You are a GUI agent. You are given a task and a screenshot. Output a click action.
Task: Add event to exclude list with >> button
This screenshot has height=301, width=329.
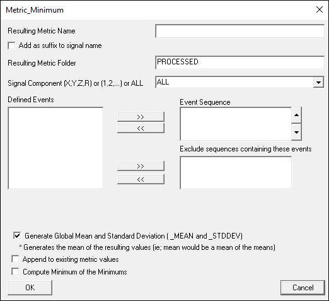pyautogui.click(x=141, y=166)
